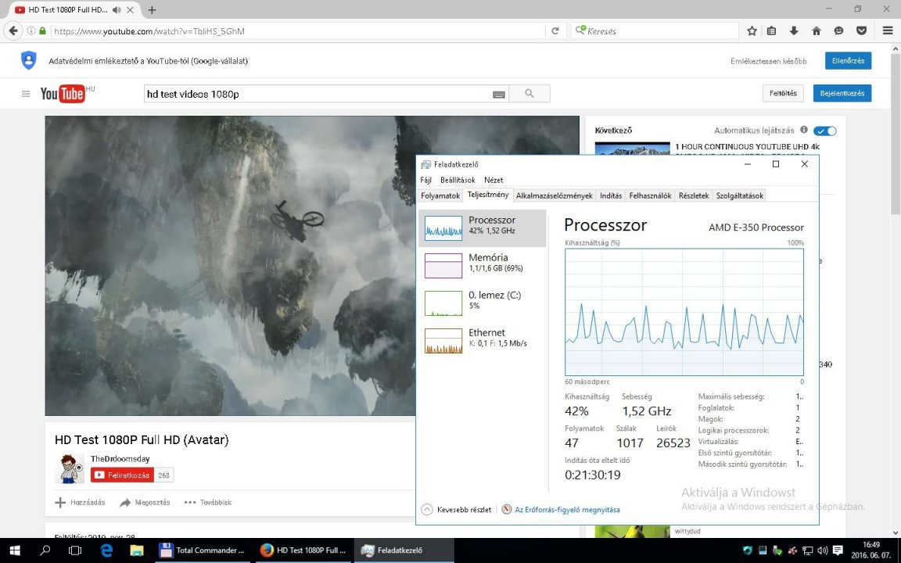Screen dimensions: 901x563
Task: Open the Fájl menu in Feladatkezelő
Action: [x=425, y=180]
